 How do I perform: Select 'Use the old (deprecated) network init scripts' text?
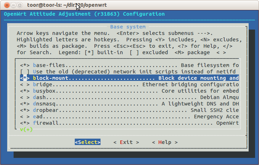(x=134, y=72)
